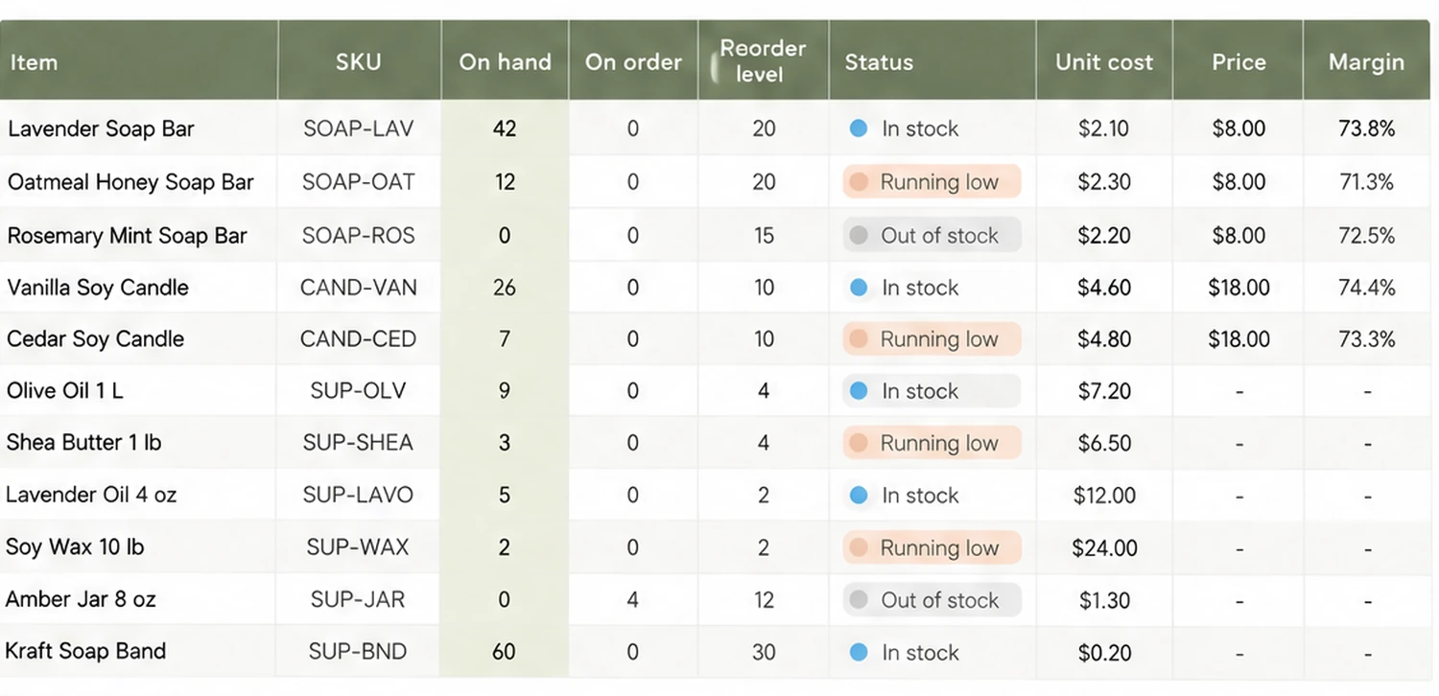Screen dimensions: 1439x696
Task: Click the SOAP-OAT SKU cell
Action: click(x=359, y=182)
